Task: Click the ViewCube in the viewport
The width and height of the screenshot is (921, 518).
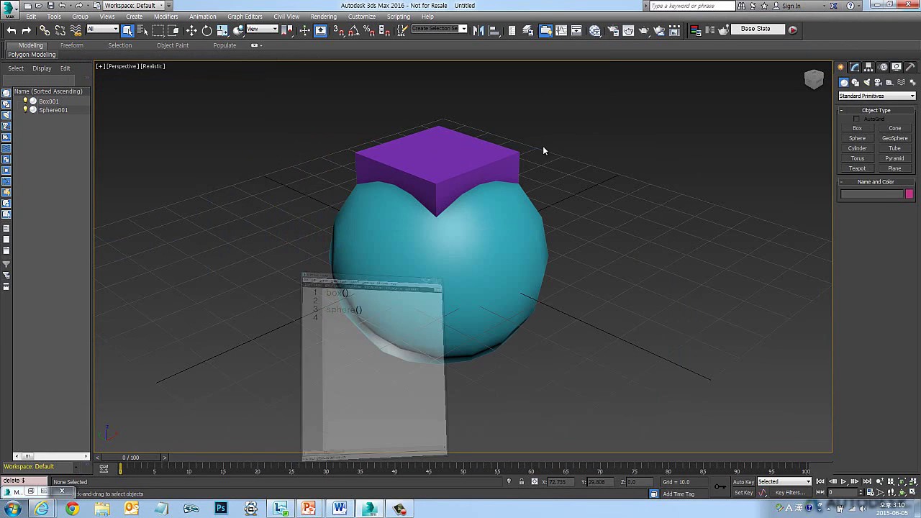Action: (x=814, y=79)
